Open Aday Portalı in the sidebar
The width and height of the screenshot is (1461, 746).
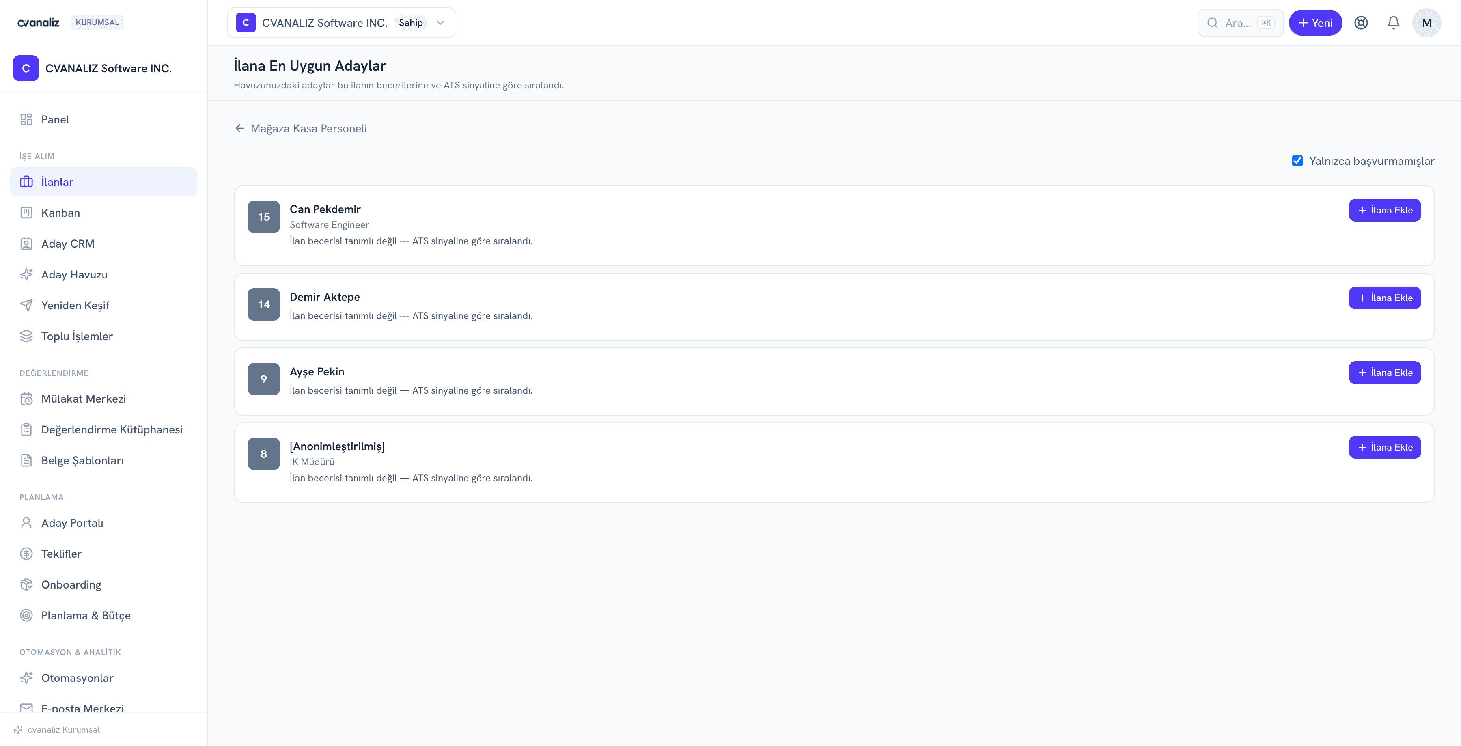tap(103, 522)
